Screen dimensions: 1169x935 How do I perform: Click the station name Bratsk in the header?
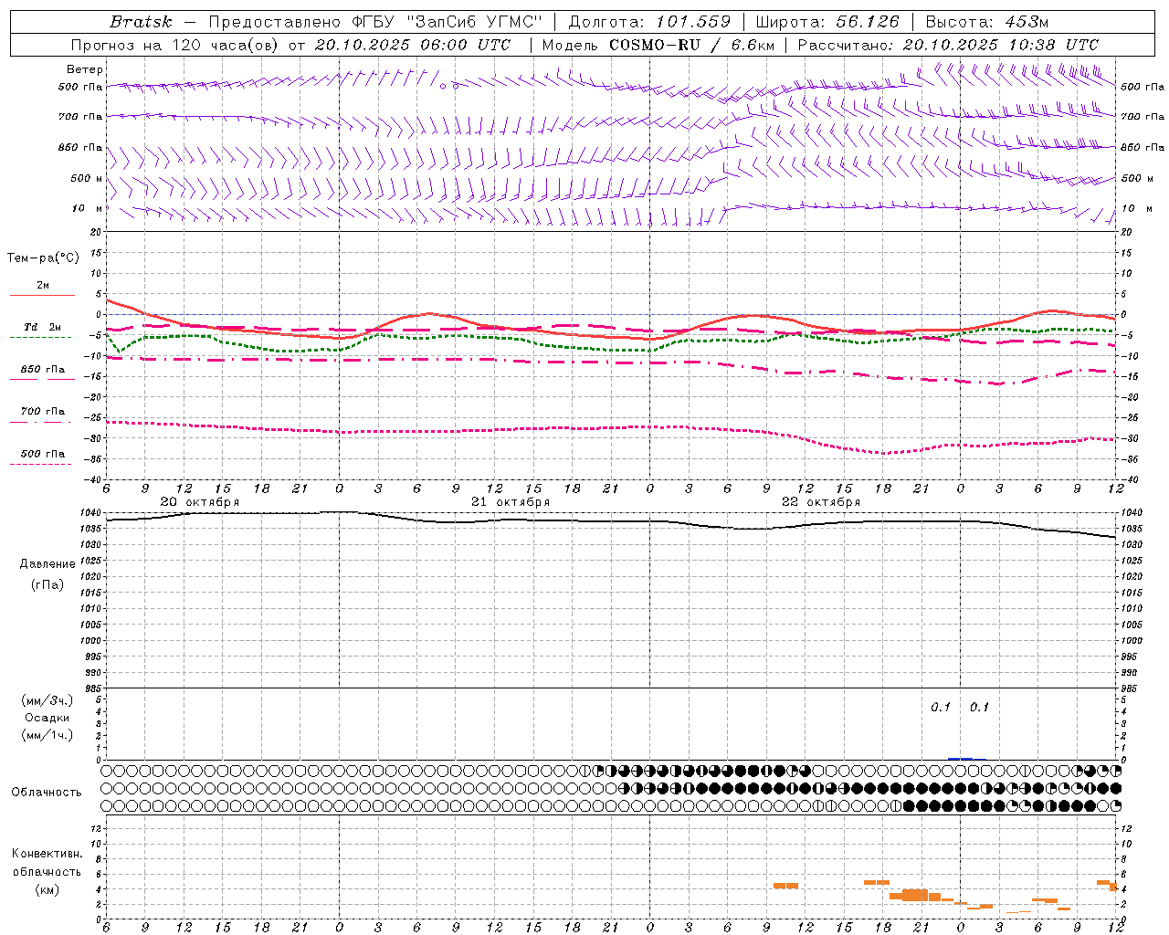coord(140,22)
